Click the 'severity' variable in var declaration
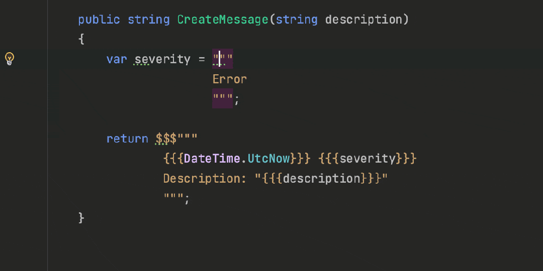Viewport: 543px width, 271px height. [162, 59]
